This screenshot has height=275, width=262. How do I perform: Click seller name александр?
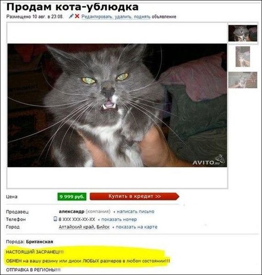(x=72, y=212)
